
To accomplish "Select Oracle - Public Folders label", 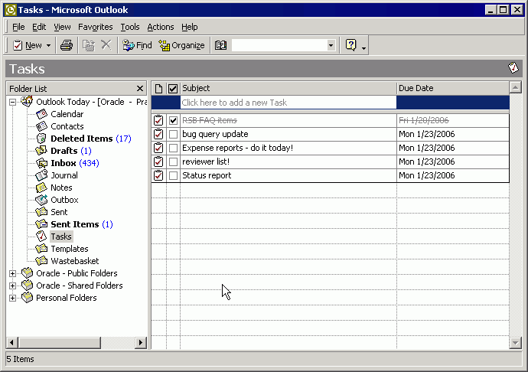I will coord(77,273).
